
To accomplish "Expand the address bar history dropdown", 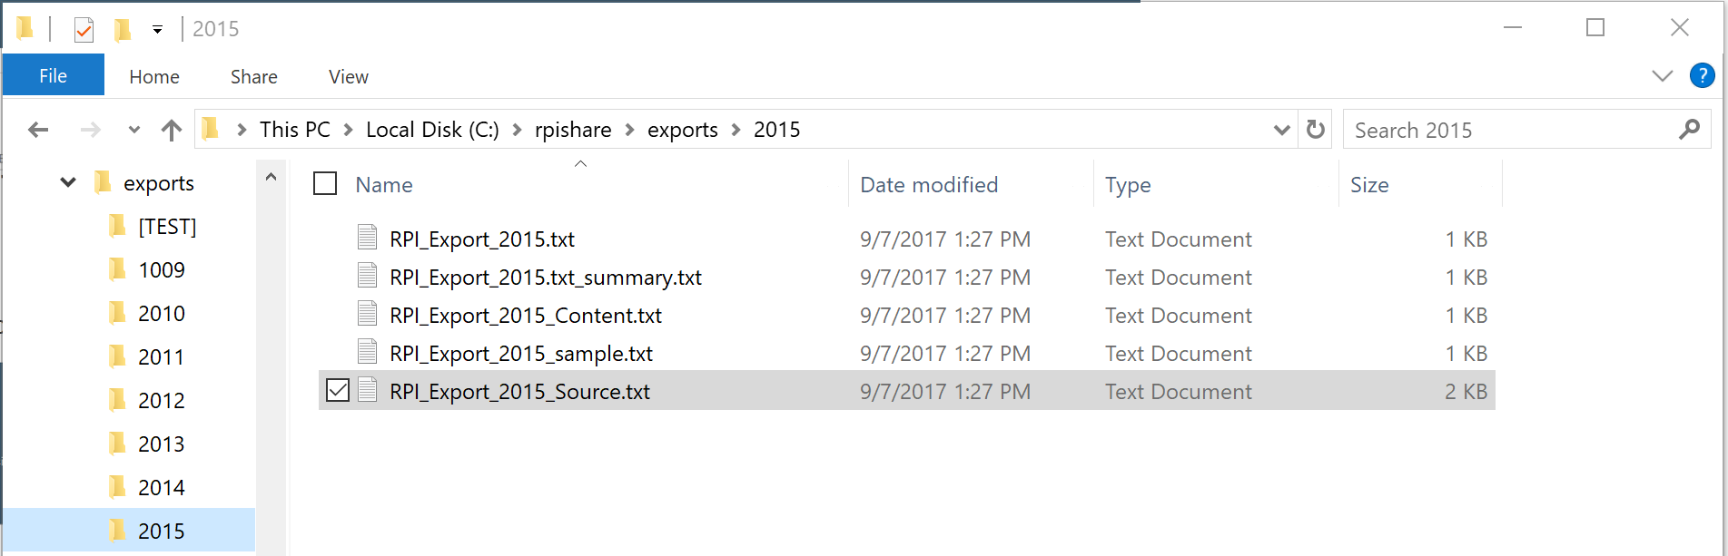I will pos(1281,130).
